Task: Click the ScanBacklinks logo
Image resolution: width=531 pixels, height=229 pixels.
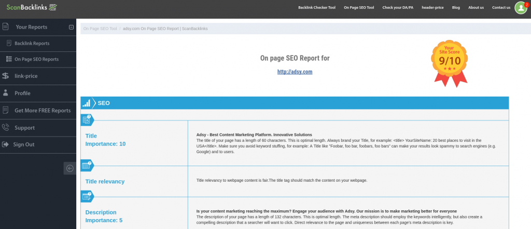Action: [32, 7]
